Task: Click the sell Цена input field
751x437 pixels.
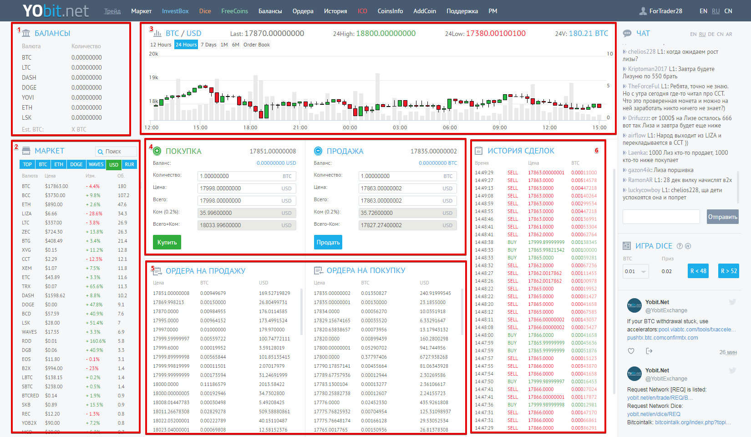Action: 408,188
